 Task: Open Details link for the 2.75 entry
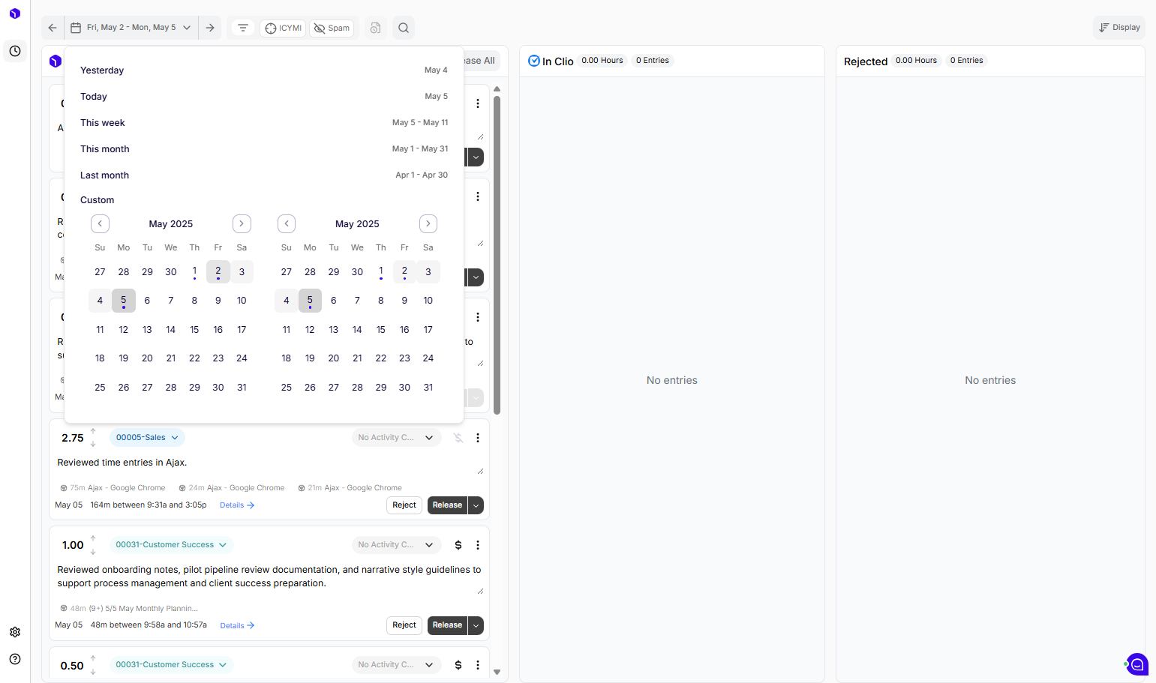tap(237, 505)
